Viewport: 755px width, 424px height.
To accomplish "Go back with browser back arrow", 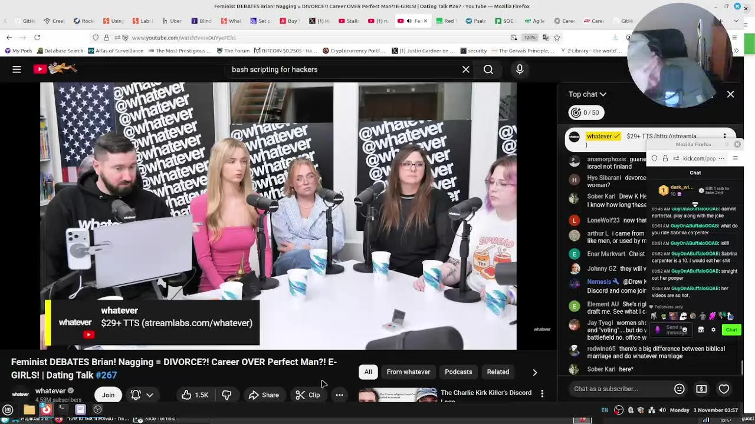I will click(9, 38).
